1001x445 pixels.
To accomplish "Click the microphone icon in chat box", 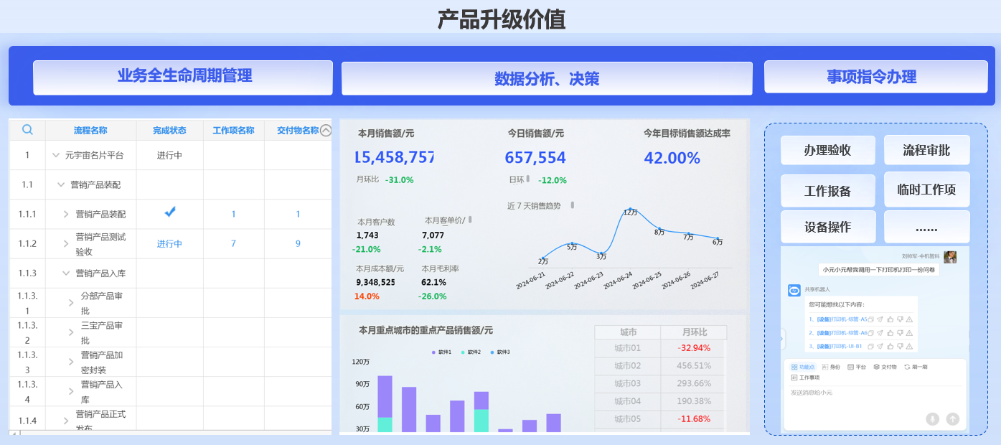I will [x=932, y=419].
